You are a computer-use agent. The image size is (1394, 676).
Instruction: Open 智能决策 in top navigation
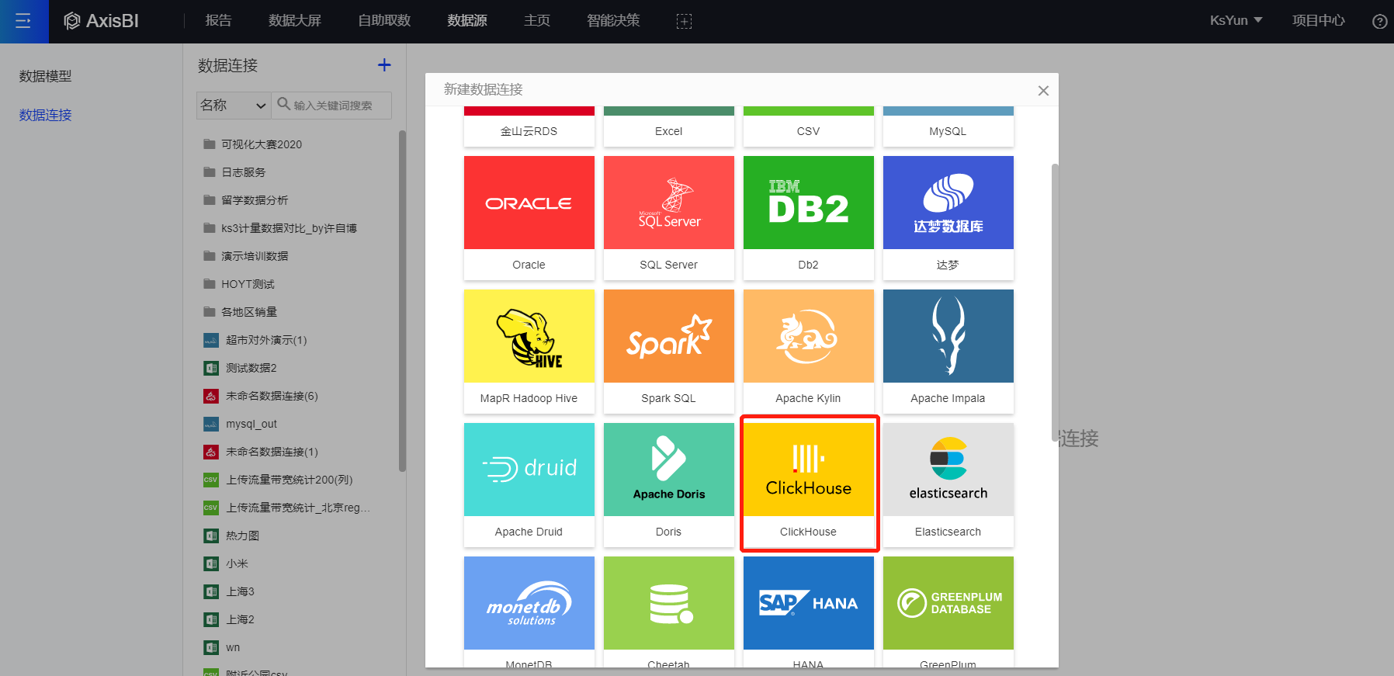tap(613, 21)
